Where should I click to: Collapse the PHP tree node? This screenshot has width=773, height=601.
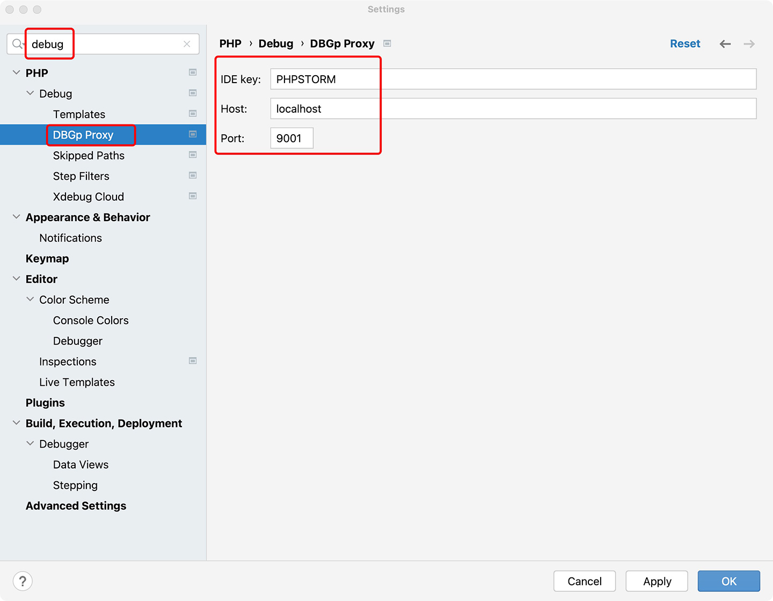(x=16, y=72)
